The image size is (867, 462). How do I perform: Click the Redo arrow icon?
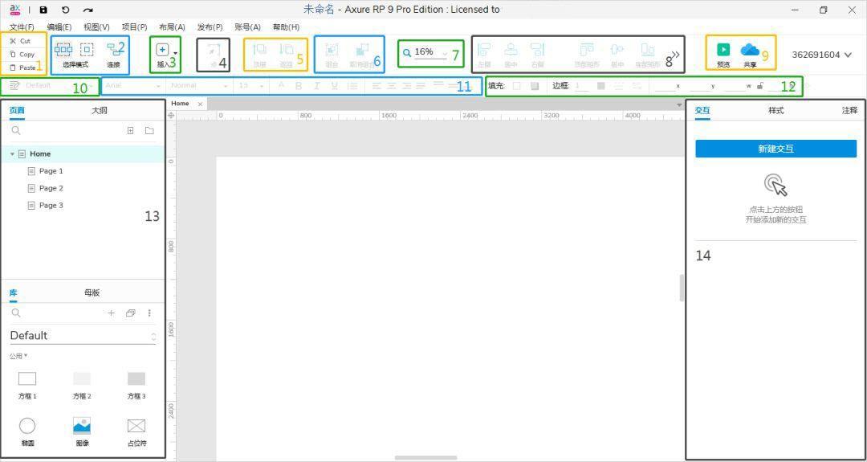(88, 10)
